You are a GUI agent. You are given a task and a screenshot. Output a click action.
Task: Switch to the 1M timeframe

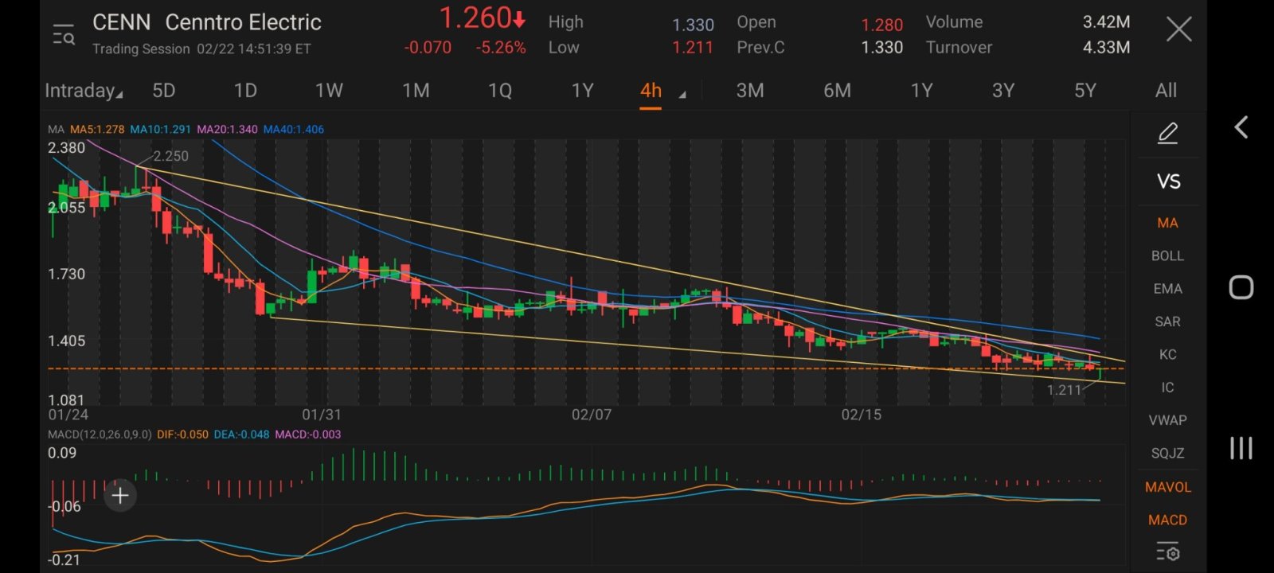point(416,91)
